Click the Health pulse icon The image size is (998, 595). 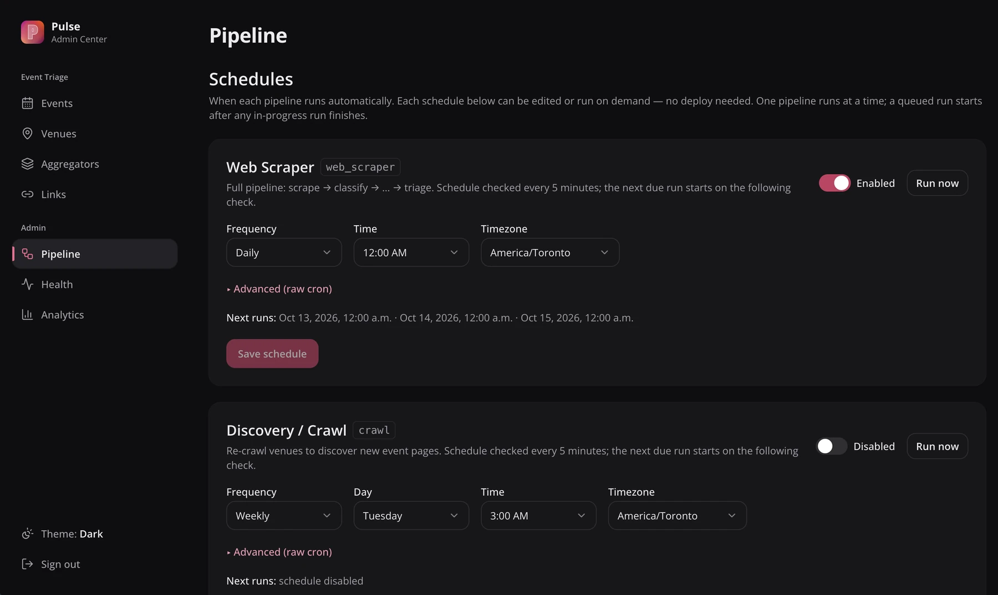click(27, 284)
